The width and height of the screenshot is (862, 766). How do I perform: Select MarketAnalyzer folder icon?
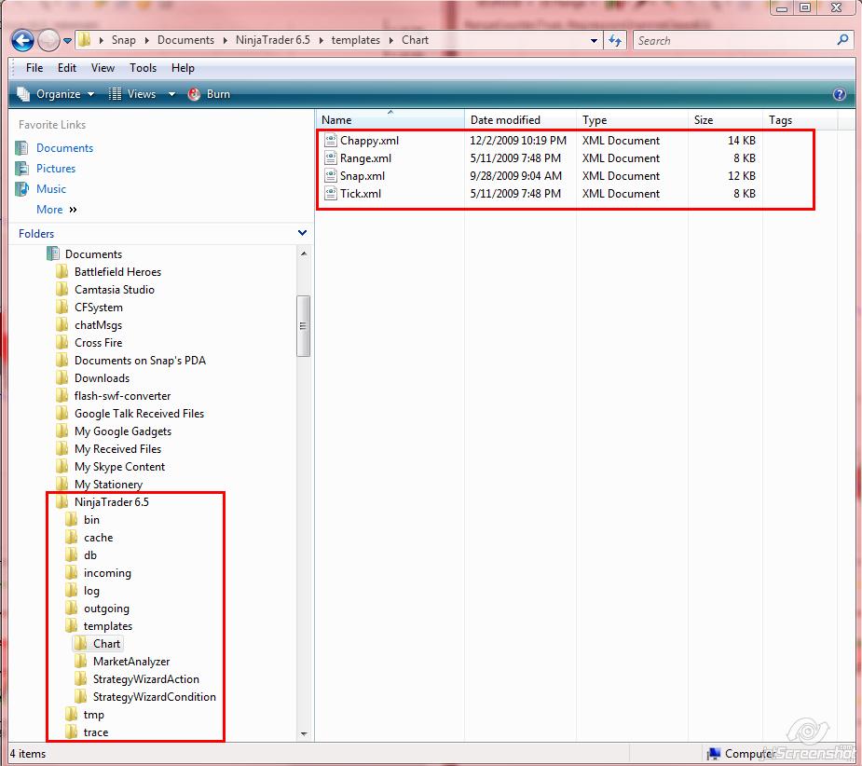pos(81,661)
